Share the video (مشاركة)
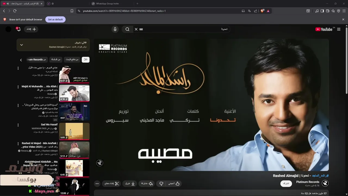 147,184
